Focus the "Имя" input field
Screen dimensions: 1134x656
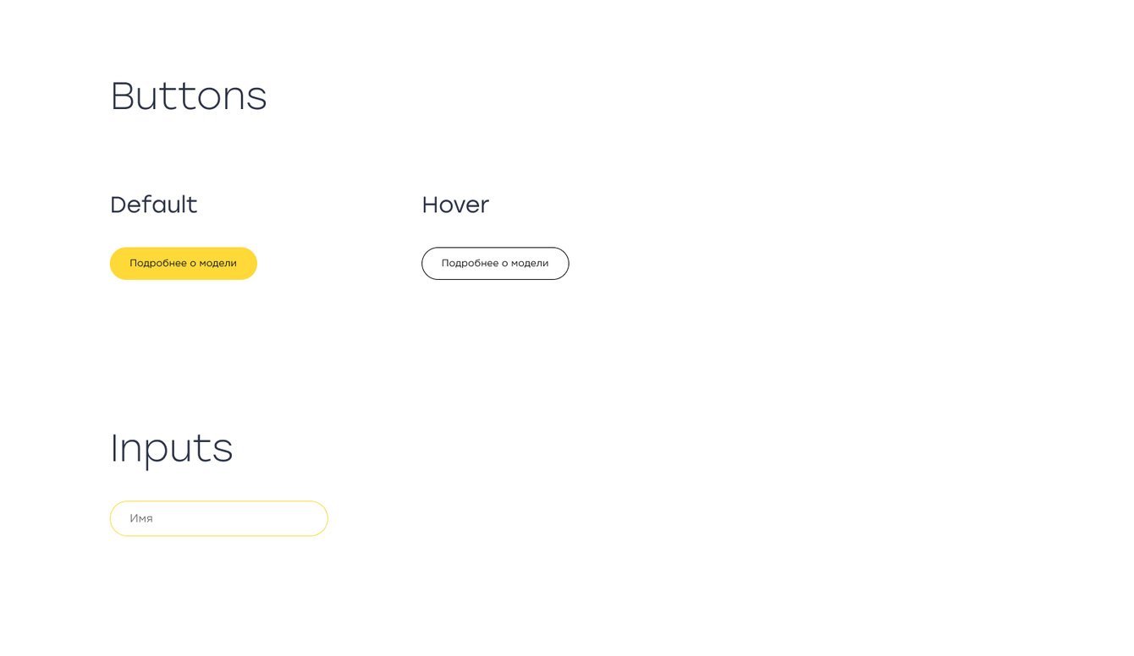tap(218, 518)
